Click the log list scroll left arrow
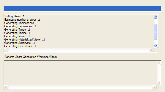Viewport: 165px width, 92px height. (x=6, y=50)
